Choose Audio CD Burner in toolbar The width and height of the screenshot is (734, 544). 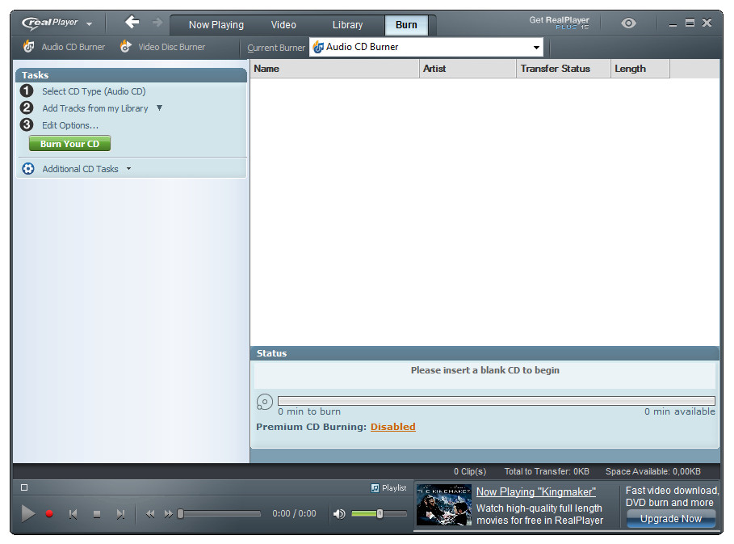tap(65, 47)
